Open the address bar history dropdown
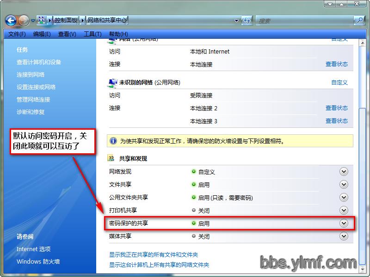The width and height of the screenshot is (370, 277). point(237,20)
